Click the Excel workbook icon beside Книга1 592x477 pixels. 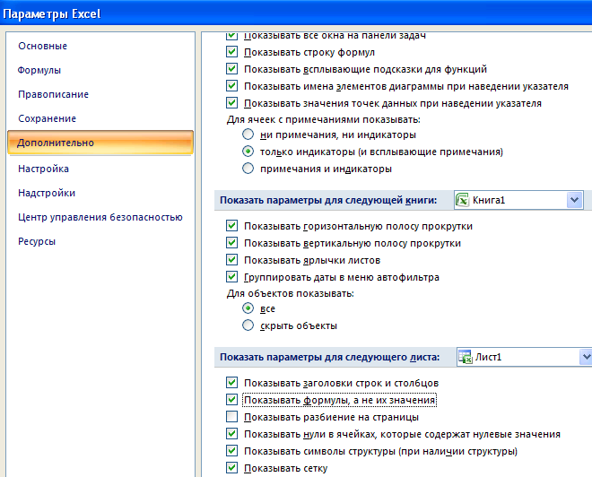pos(462,200)
